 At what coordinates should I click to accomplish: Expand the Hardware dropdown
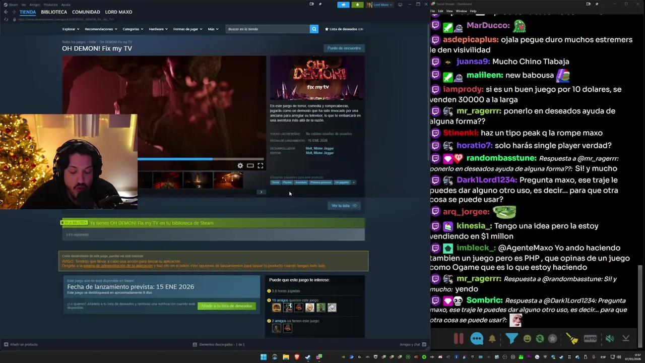click(158, 29)
